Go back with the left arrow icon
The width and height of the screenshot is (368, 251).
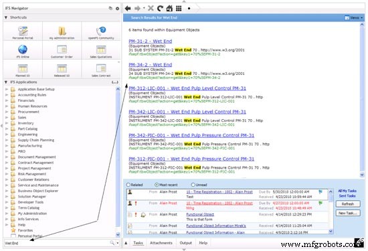[x=128, y=9]
